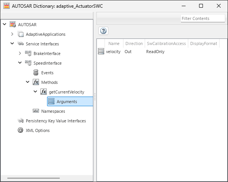Click the tree pane horizontal scrollbar
The image size is (228, 182).
click(34, 178)
